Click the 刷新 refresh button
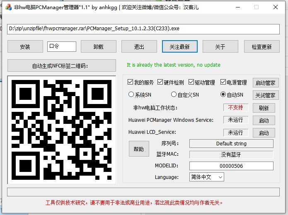Image resolution: width=288 pixels, height=215 pixels. (264, 108)
